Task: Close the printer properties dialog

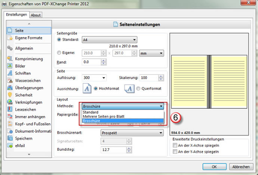Action: click(248, 2)
